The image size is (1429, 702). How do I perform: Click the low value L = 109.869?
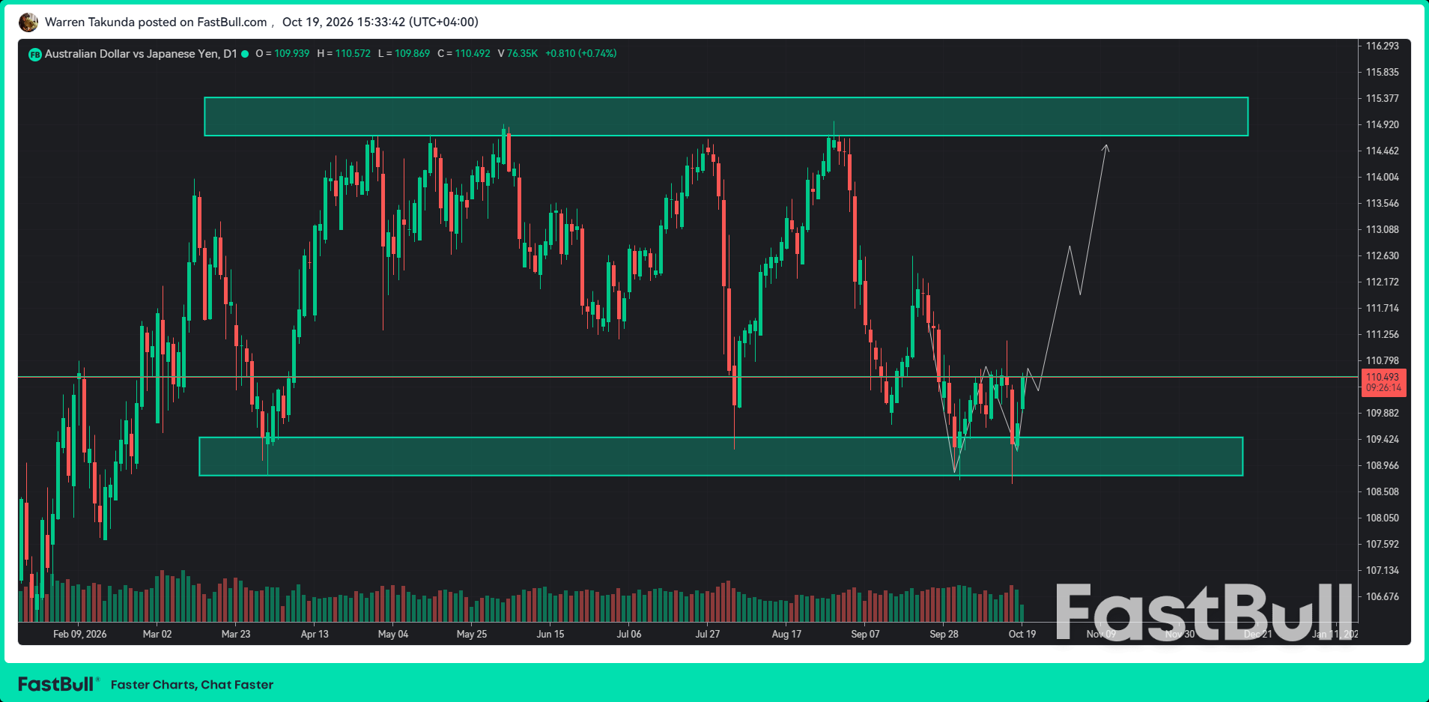404,53
